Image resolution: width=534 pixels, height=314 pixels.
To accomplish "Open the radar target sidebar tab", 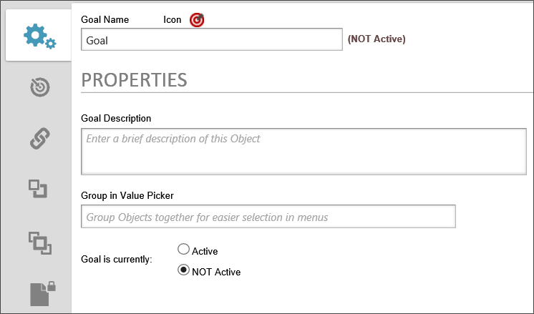I will pos(39,87).
